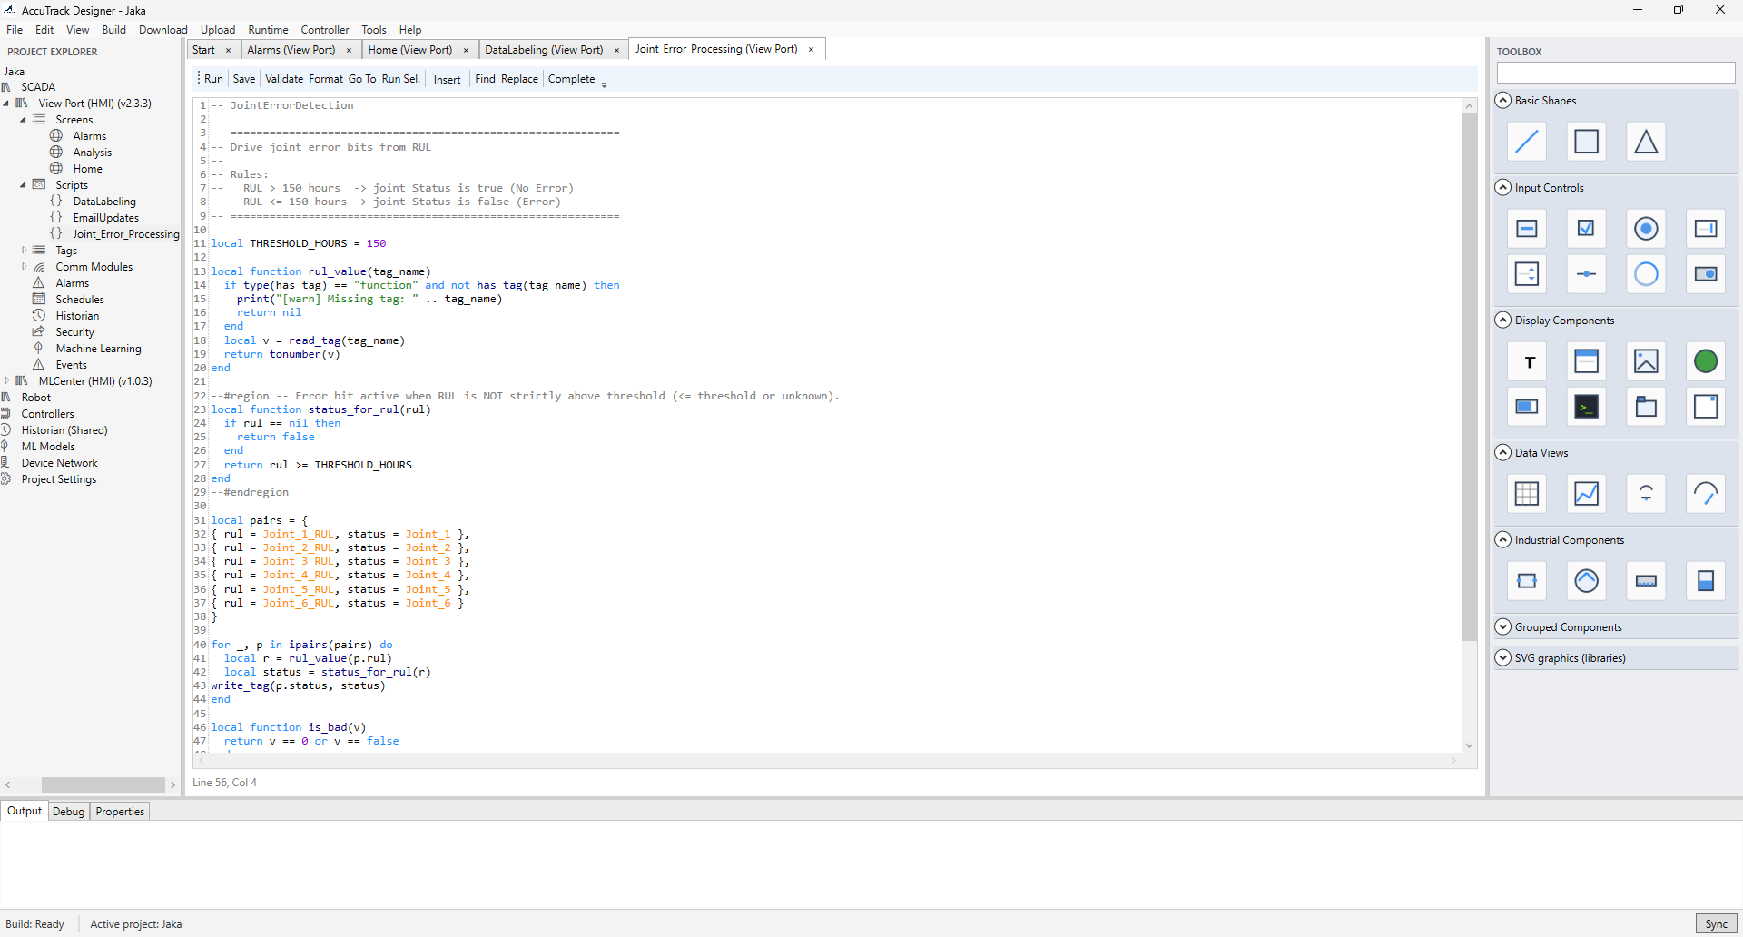Click the code editor vertical scrollbar

coord(1469,377)
